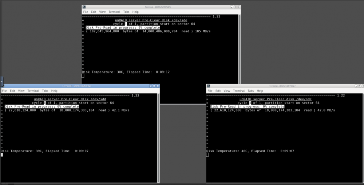Close the /dev/sde terminal window
364x185 pixels.
click(x=239, y=7)
